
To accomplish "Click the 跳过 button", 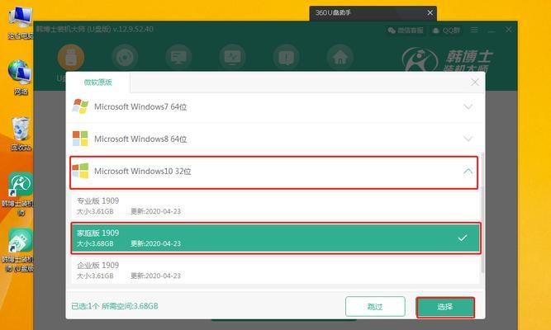I will pos(375,306).
